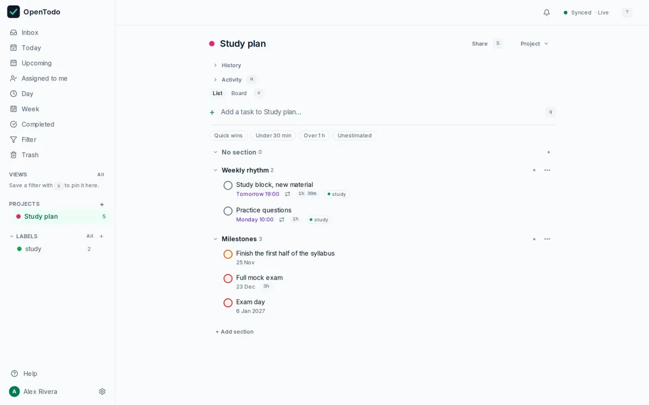649x405 pixels.
Task: Click the Add section link
Action: click(234, 332)
